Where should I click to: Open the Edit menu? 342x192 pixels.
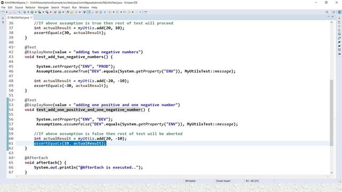10,7
